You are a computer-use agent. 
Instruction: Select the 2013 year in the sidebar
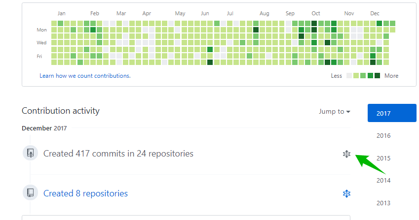pos(383,203)
